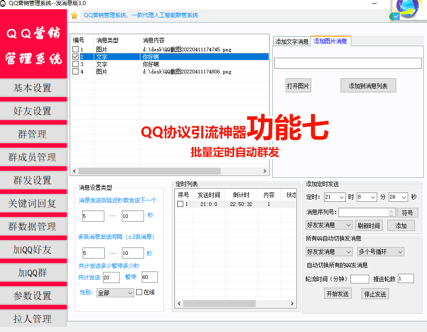
Task: Click the maximum send-delay field under 消息发送后延迟秒数
Action: [x=133, y=216]
